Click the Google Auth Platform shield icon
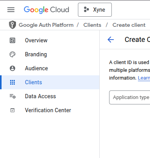 (x=12, y=25)
